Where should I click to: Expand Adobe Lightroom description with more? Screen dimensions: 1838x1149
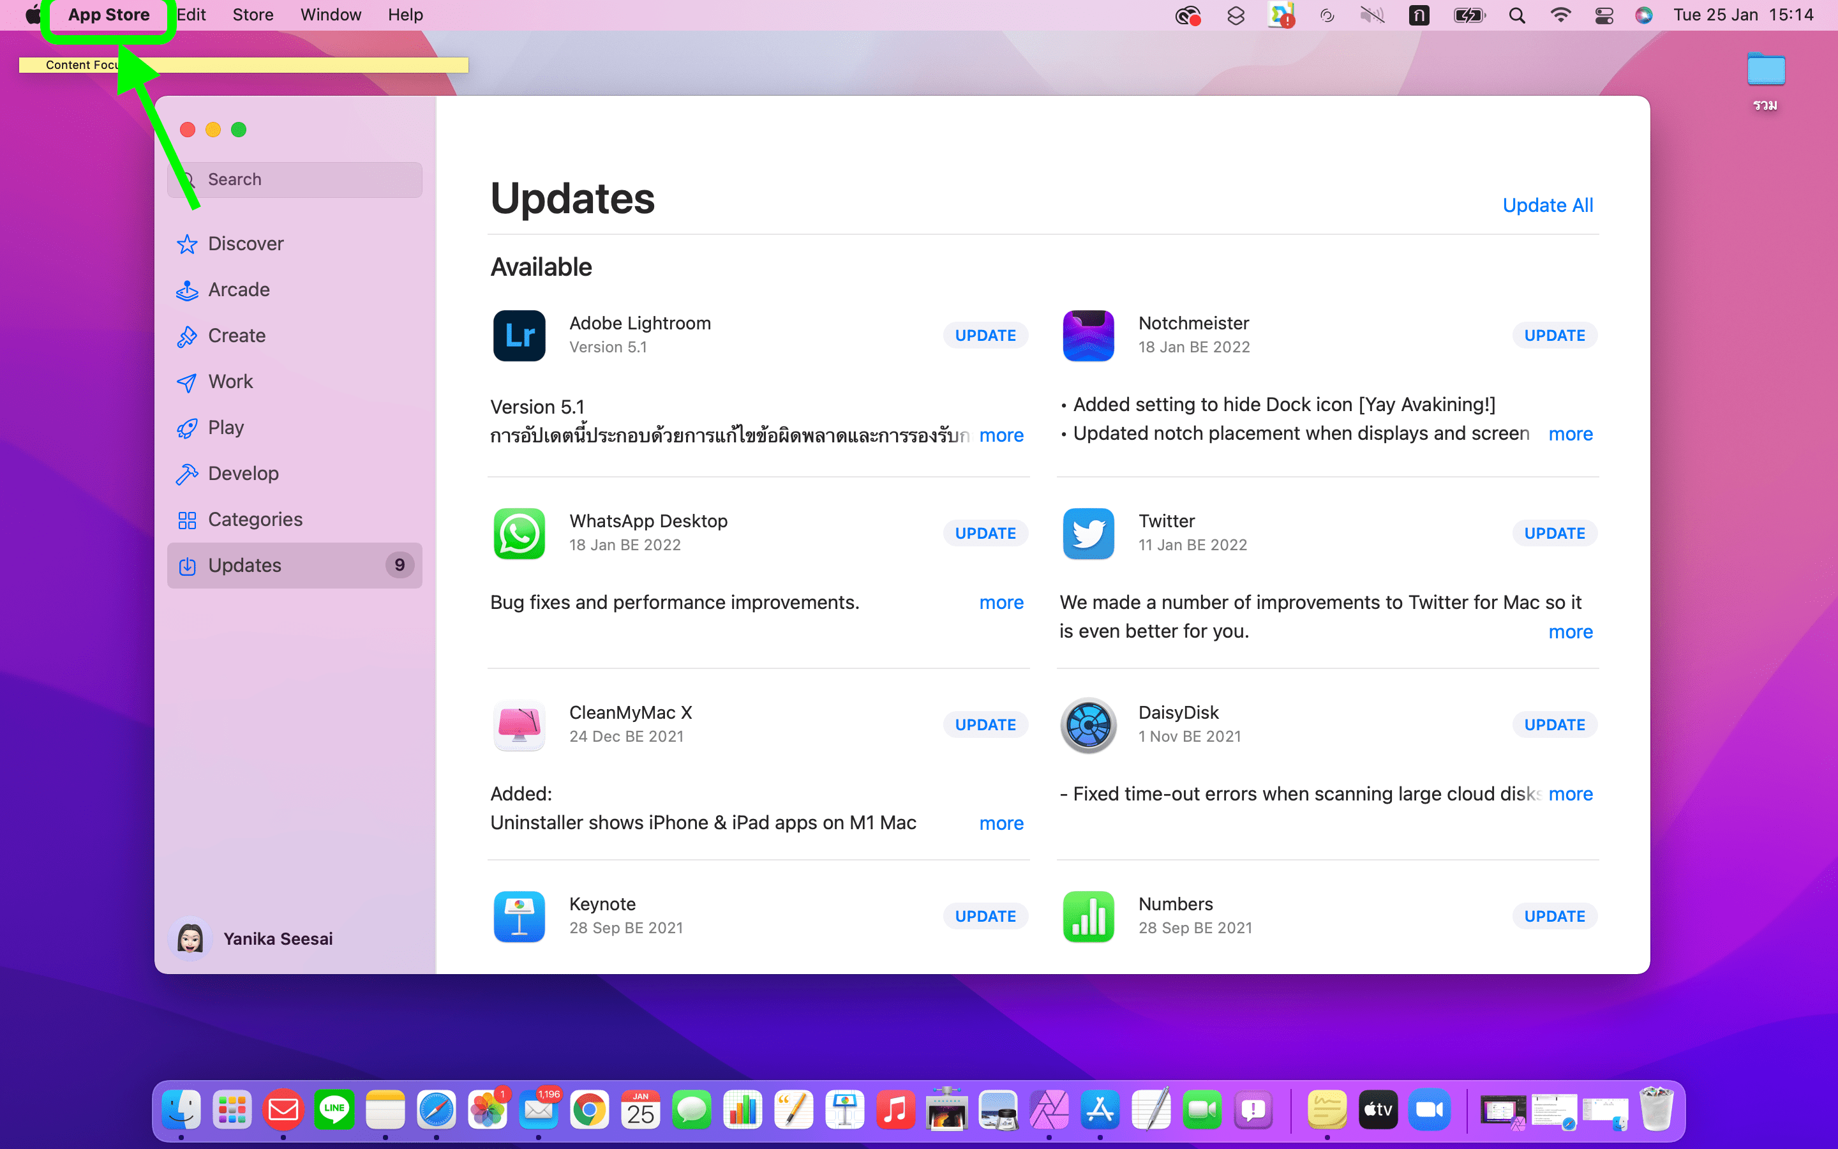pyautogui.click(x=1001, y=435)
